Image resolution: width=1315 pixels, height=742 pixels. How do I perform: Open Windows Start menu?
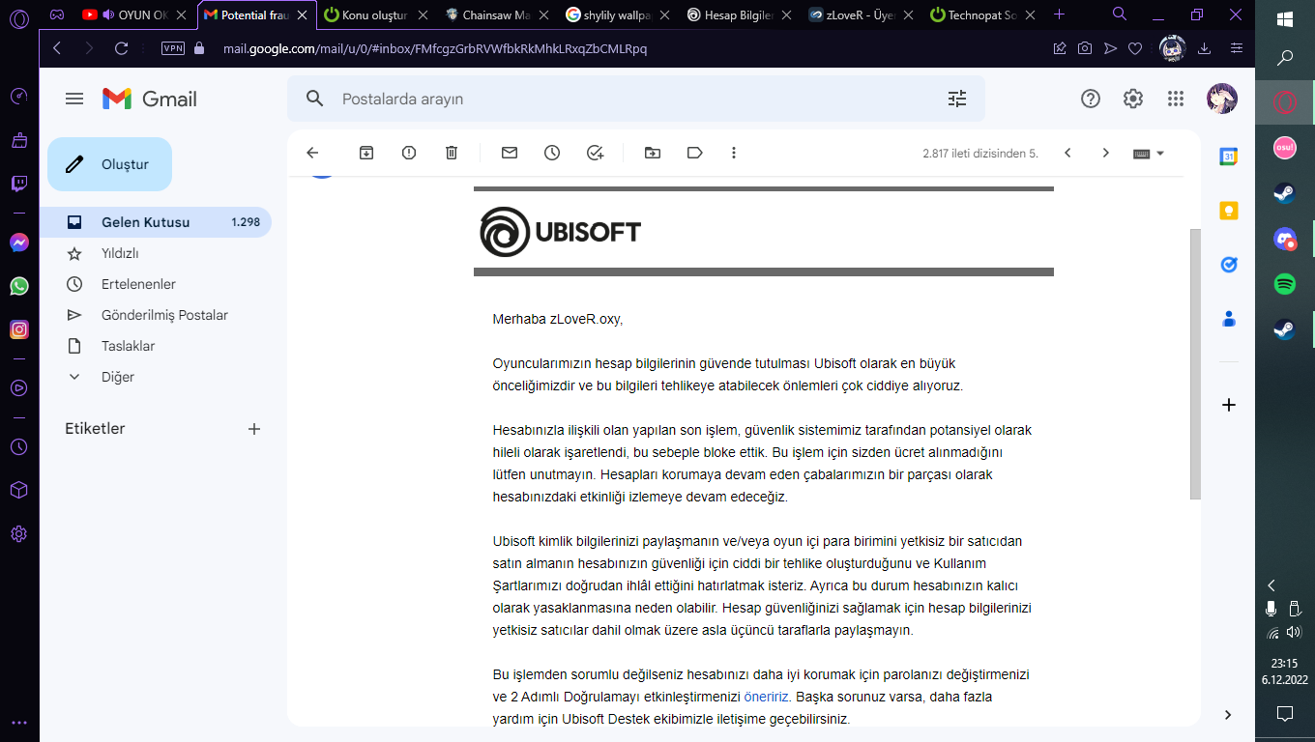click(1285, 20)
